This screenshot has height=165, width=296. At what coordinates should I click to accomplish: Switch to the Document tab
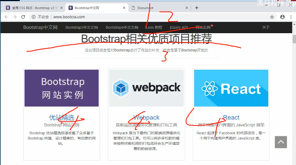coord(159,8)
